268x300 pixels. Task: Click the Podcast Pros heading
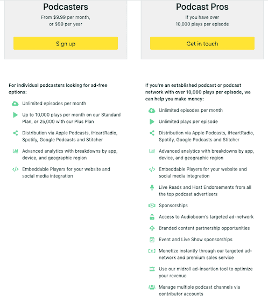(x=202, y=7)
